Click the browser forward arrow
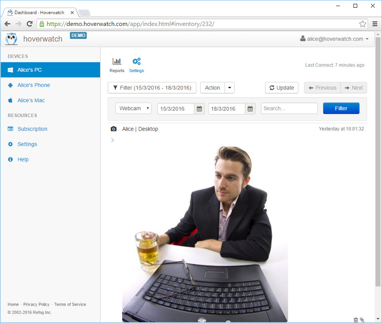 point(18,24)
